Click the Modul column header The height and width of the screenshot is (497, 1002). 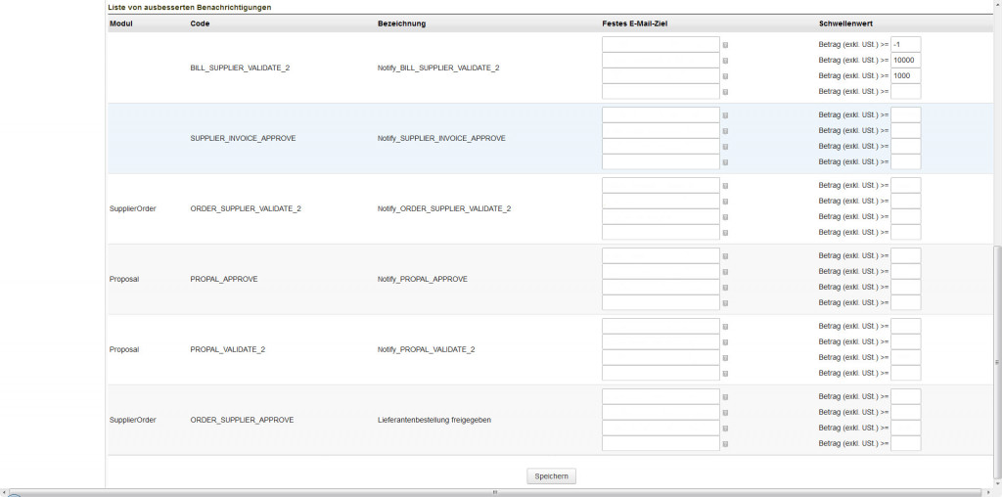(121, 23)
